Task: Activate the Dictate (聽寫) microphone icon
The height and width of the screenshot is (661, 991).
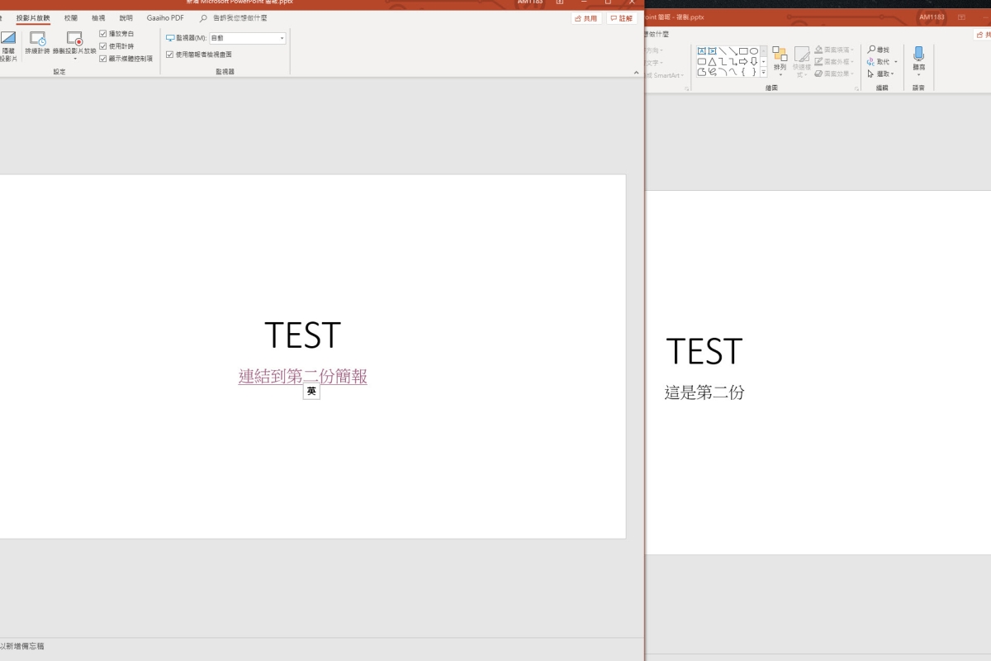Action: coord(918,53)
